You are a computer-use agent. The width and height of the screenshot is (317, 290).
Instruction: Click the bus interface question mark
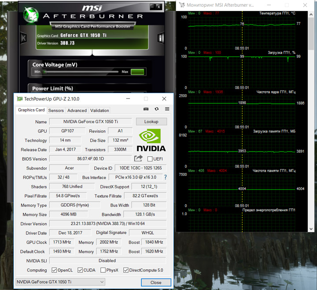(x=166, y=177)
